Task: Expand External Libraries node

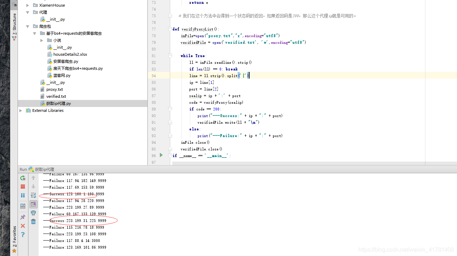Action: click(21, 110)
